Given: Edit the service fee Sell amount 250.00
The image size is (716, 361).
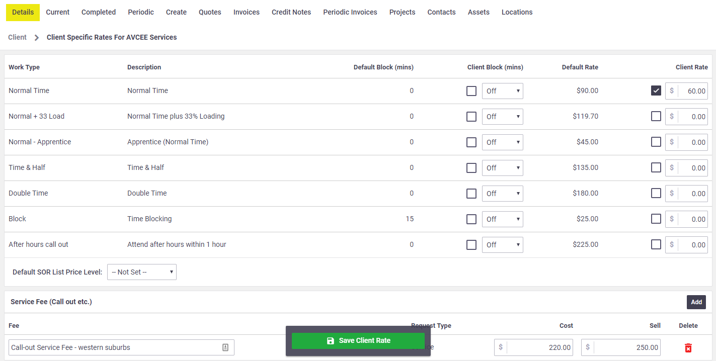Looking at the screenshot, I should (x=621, y=347).
